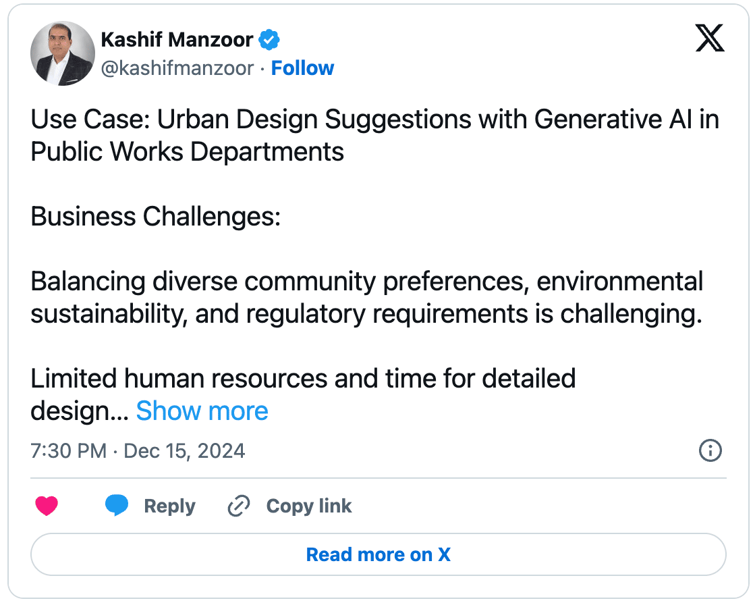The image size is (753, 605).
Task: Open the 7:30 PM Dec 15, 2024 timestamp
Action: click(138, 451)
